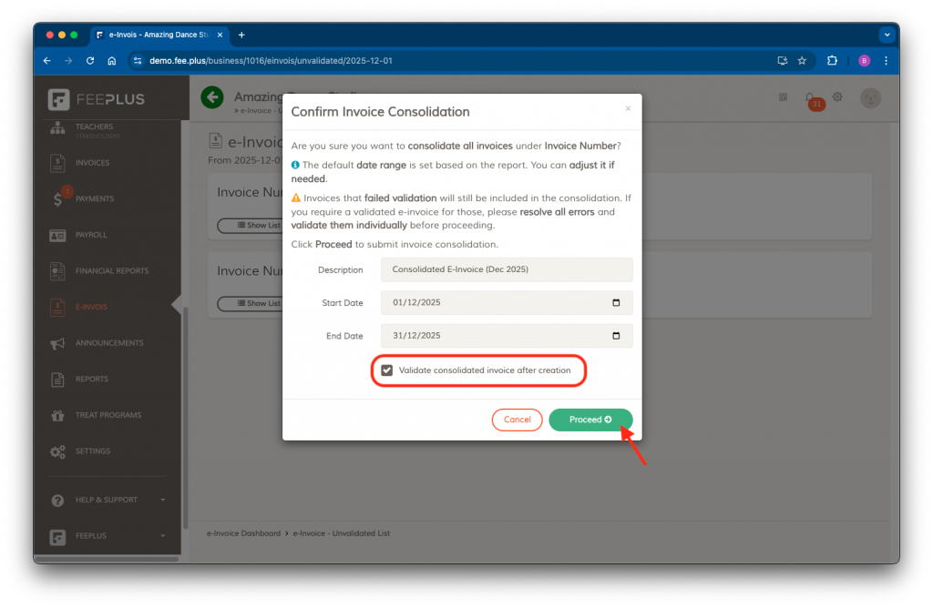Open the QR code icon in header
The width and height of the screenshot is (933, 608).
(x=783, y=97)
